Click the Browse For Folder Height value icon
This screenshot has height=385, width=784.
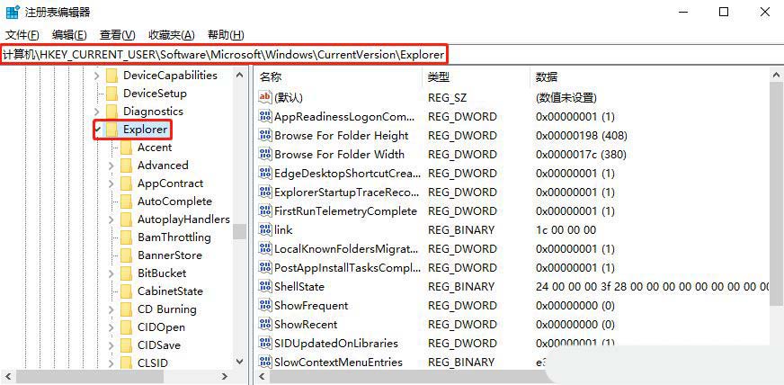click(x=265, y=136)
